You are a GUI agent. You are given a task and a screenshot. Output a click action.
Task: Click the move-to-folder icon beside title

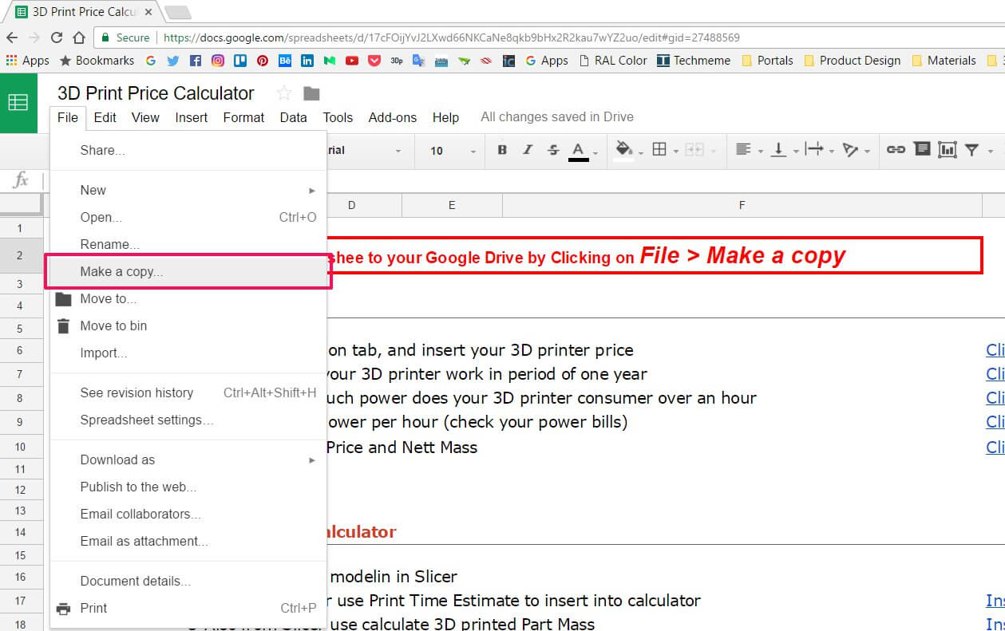point(311,93)
